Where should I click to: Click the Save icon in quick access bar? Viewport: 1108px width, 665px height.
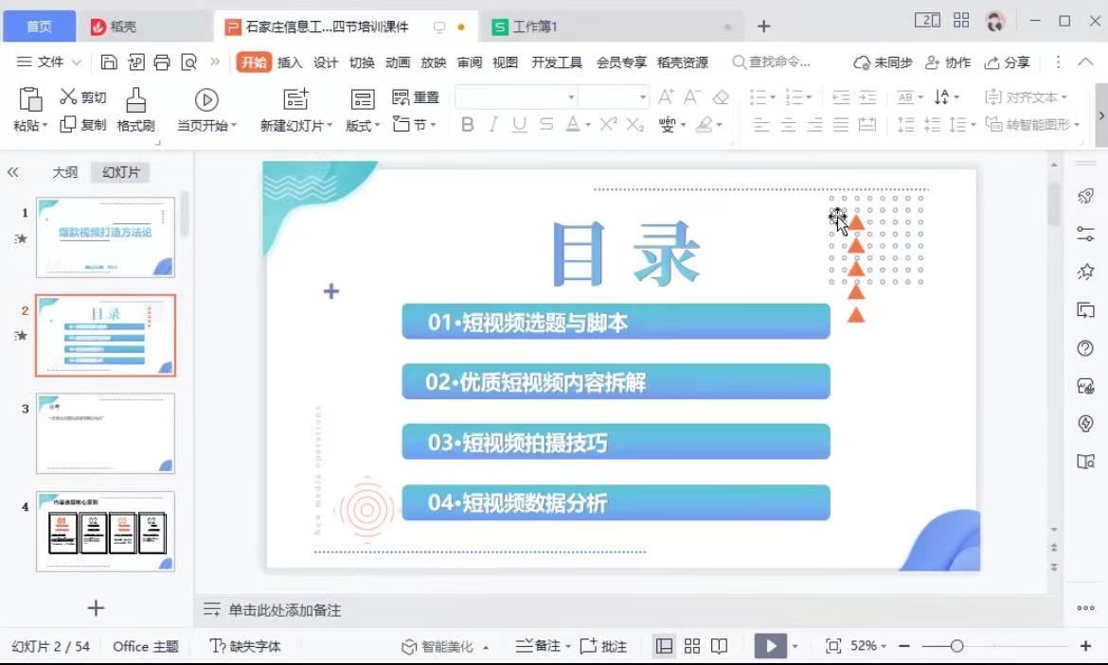click(x=109, y=62)
